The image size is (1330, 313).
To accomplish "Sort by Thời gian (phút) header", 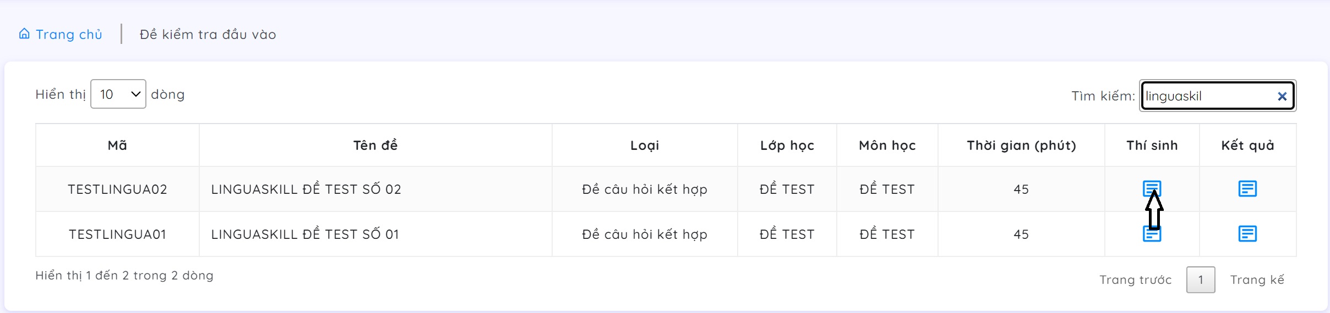I will (x=1021, y=146).
